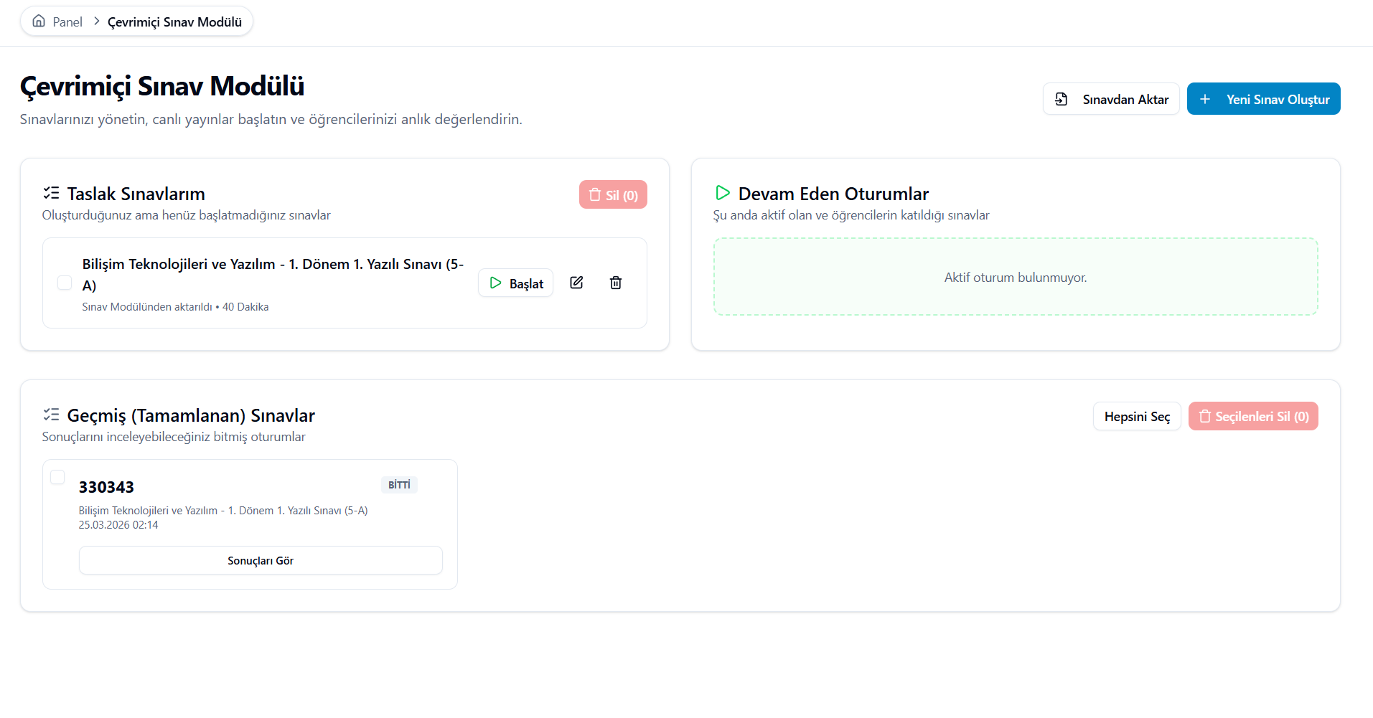Click the breadcrumb chevron separator after Panel
The height and width of the screenshot is (718, 1373).
pos(96,22)
